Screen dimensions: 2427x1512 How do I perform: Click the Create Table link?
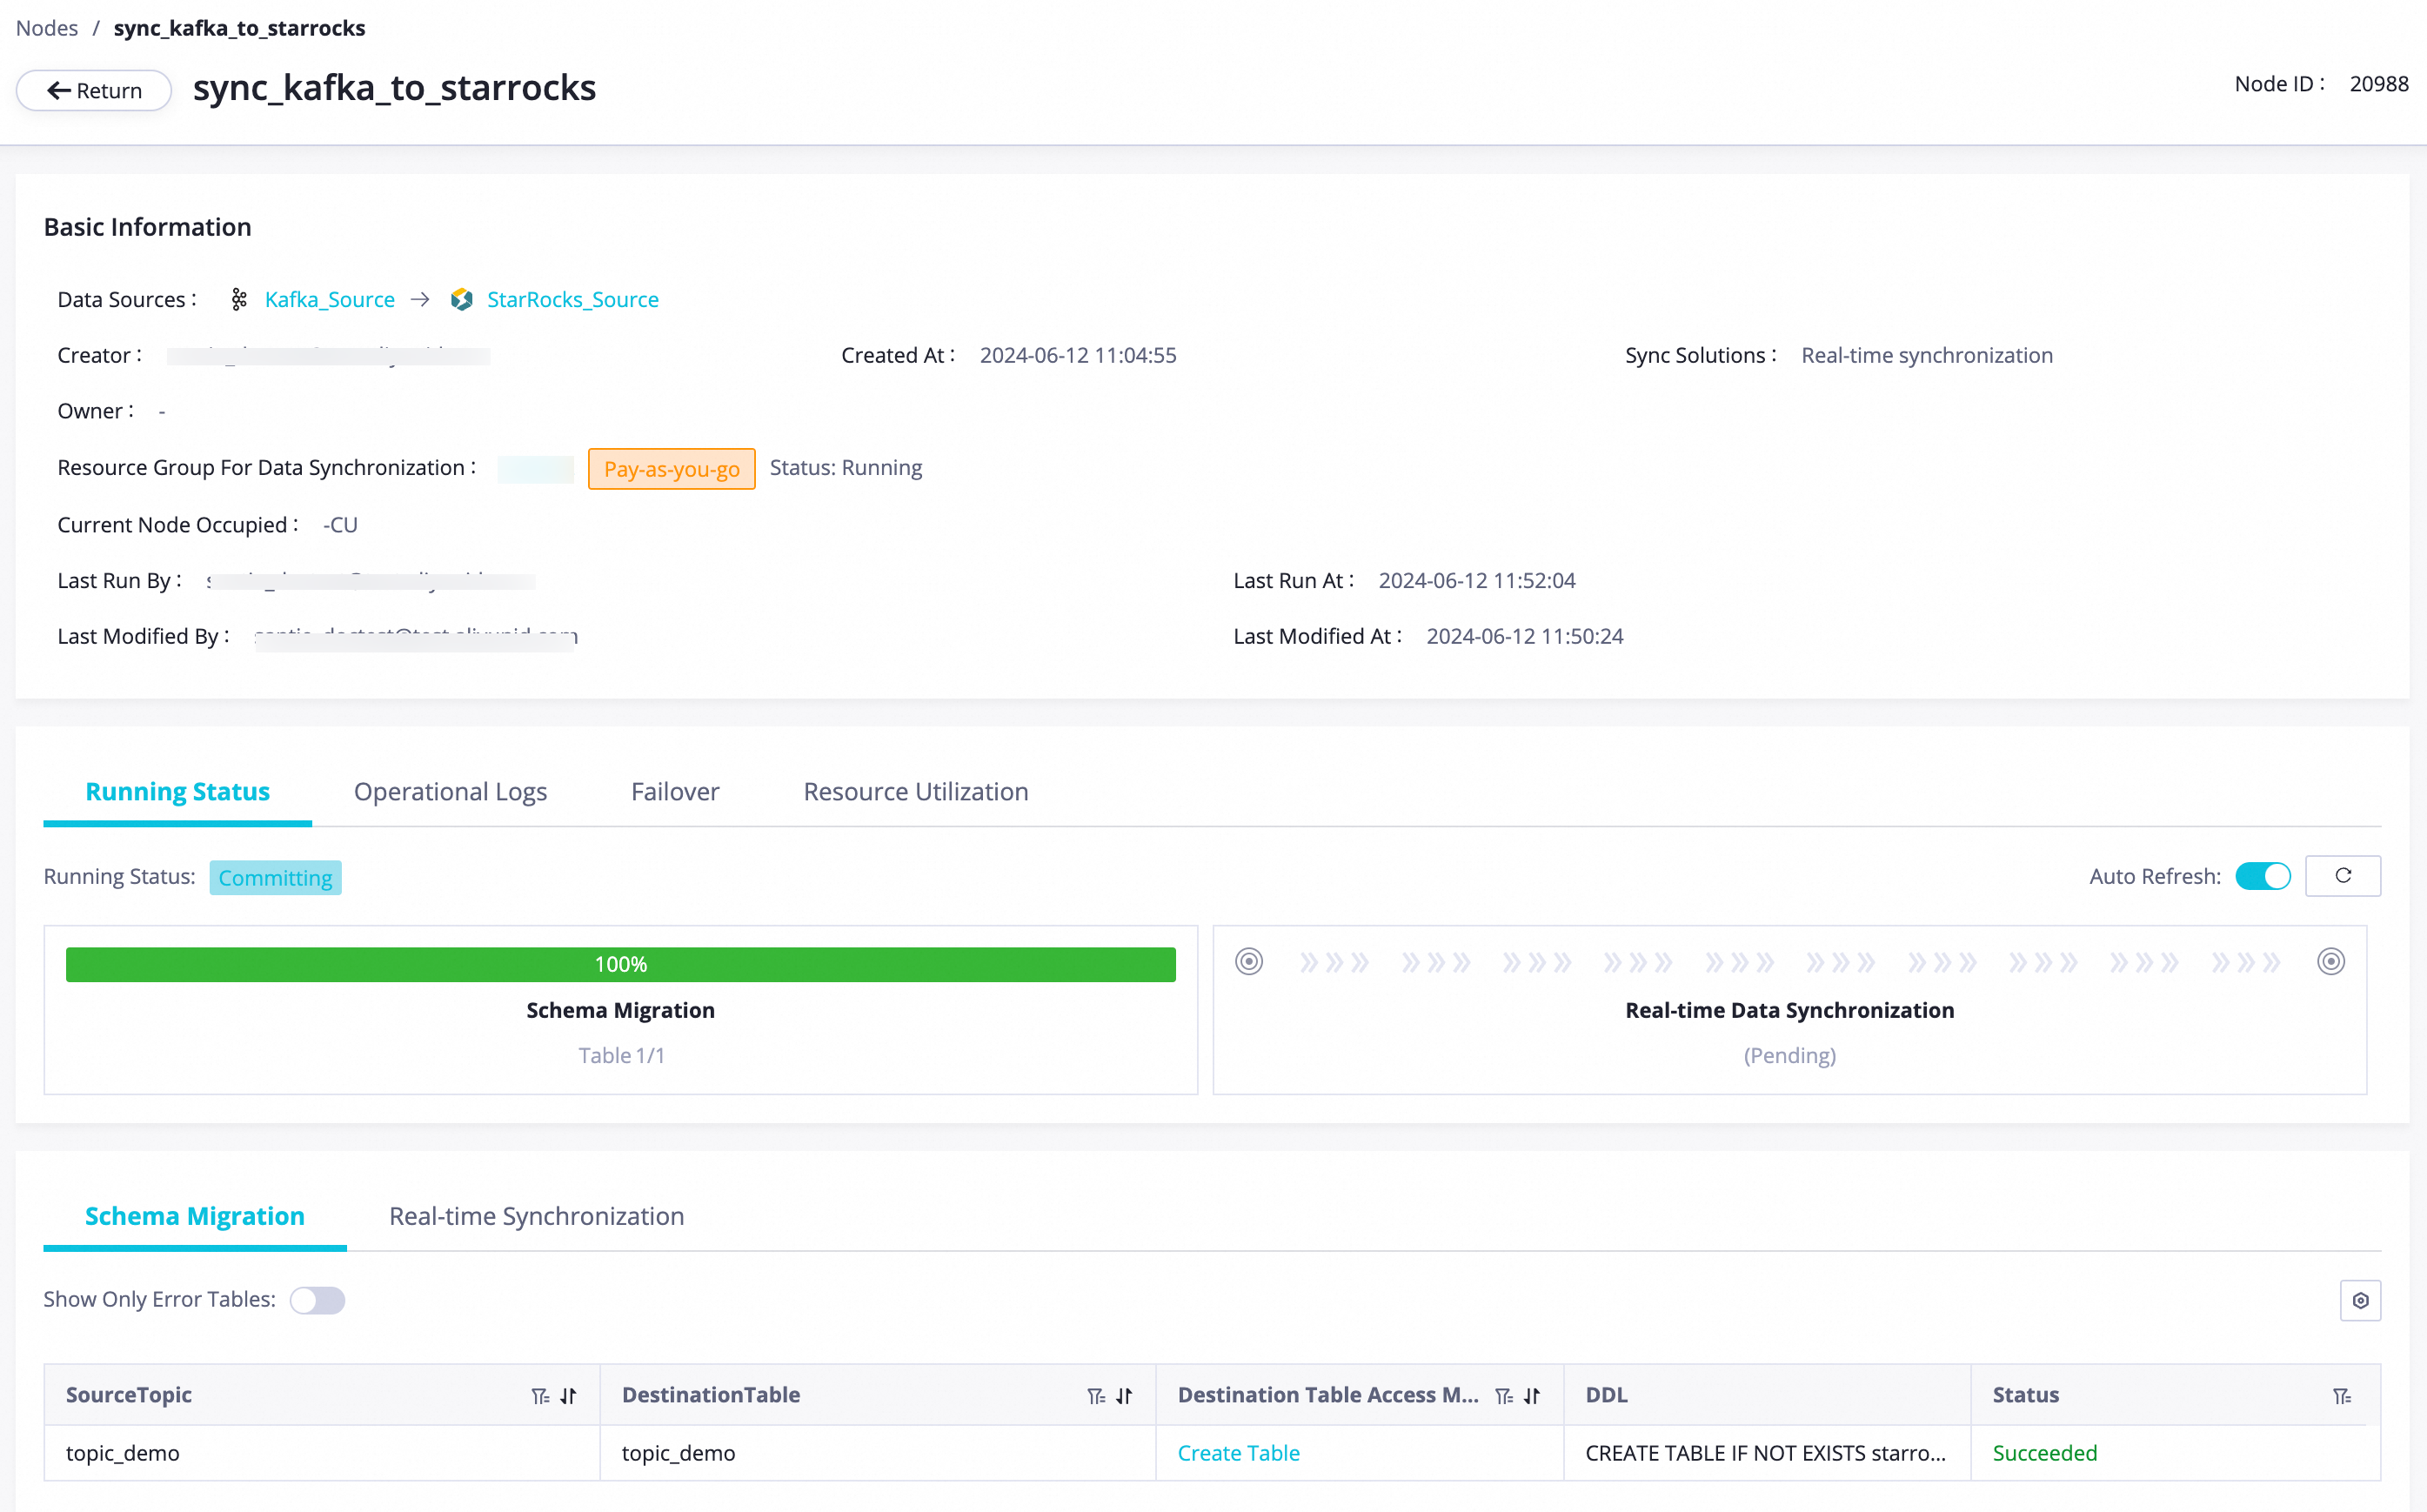[1239, 1453]
